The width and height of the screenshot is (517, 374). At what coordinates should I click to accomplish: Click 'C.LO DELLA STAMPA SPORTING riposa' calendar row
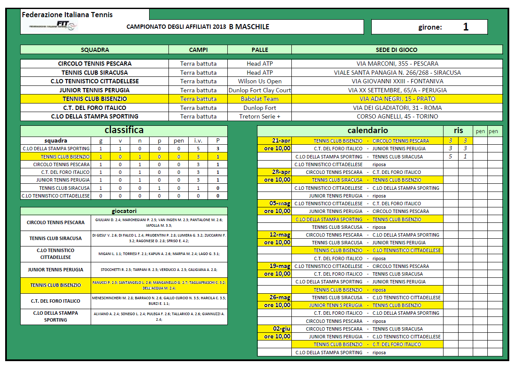367,353
